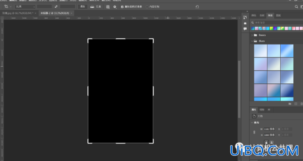Switch to the Swatches panel tab
This screenshot has height=161, width=303.
click(x=262, y=15)
